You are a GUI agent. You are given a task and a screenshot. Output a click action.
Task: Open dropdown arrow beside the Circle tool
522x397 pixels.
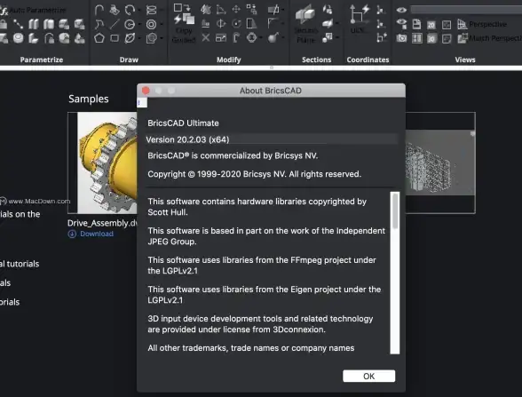tap(139, 24)
